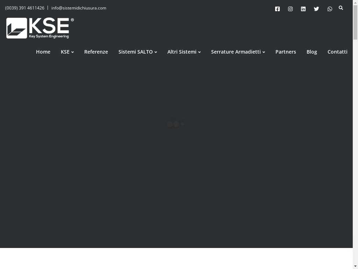The width and height of the screenshot is (358, 269).
Task: Click the phone number link
Action: (25, 8)
